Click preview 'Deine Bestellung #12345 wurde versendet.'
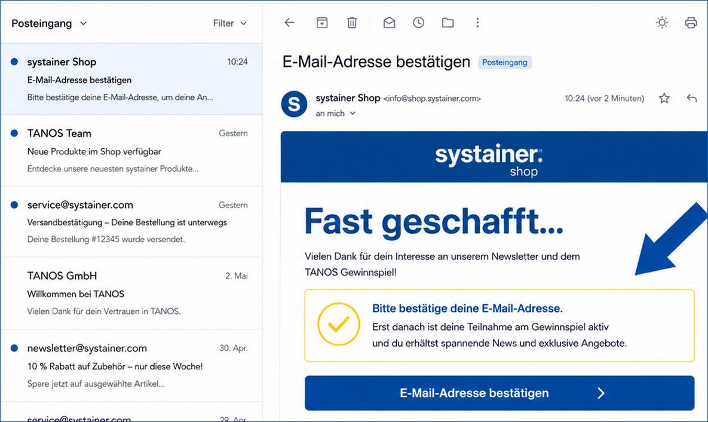The image size is (708, 422). 106,239
